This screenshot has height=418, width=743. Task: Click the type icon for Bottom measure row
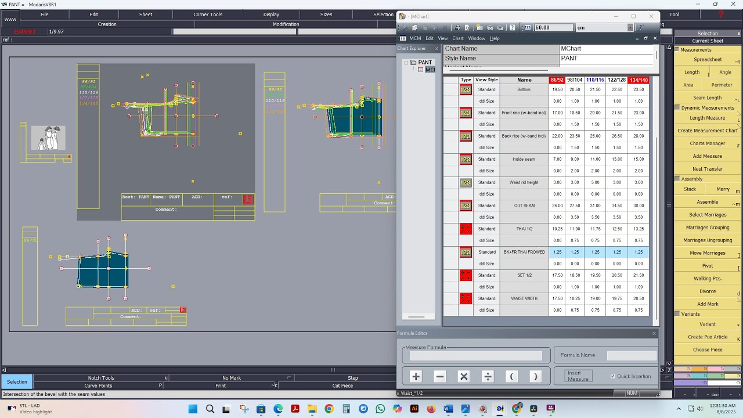tap(466, 89)
